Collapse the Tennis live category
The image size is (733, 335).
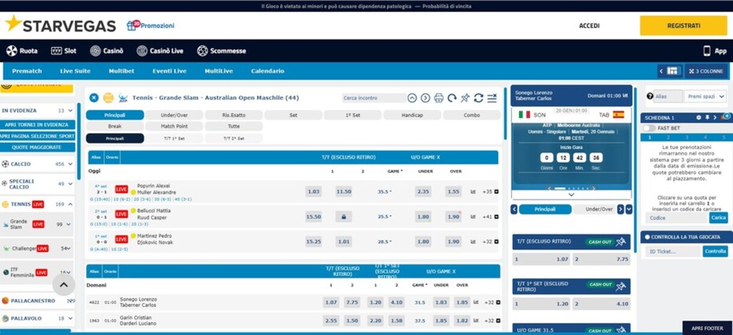coord(70,204)
